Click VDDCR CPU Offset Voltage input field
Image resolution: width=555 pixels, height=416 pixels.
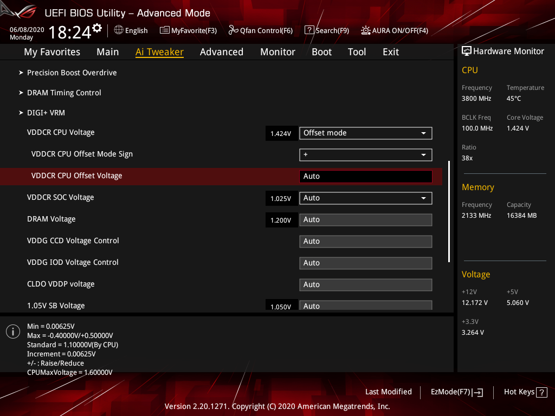366,176
